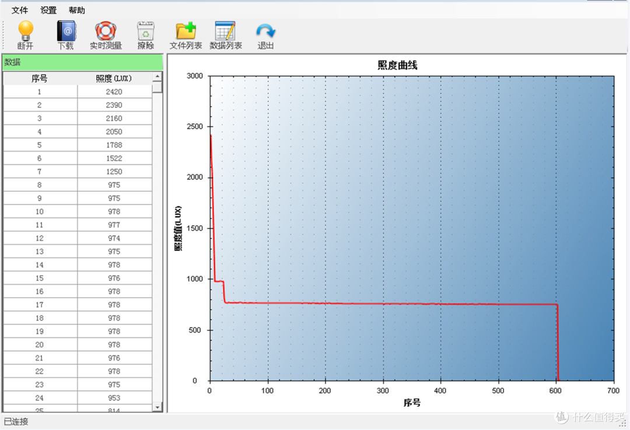Select row 7 with value 1250

point(78,171)
